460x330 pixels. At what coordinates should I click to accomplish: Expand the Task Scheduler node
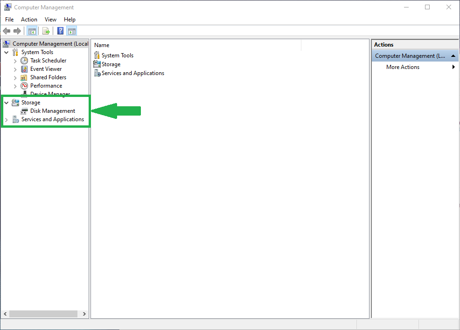[x=15, y=61]
